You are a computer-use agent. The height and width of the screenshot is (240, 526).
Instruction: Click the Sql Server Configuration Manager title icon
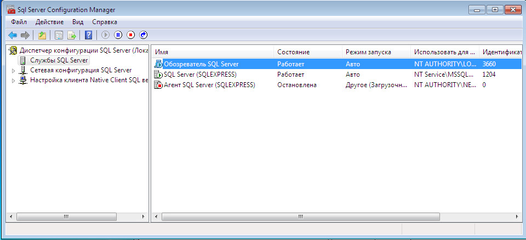(11, 9)
